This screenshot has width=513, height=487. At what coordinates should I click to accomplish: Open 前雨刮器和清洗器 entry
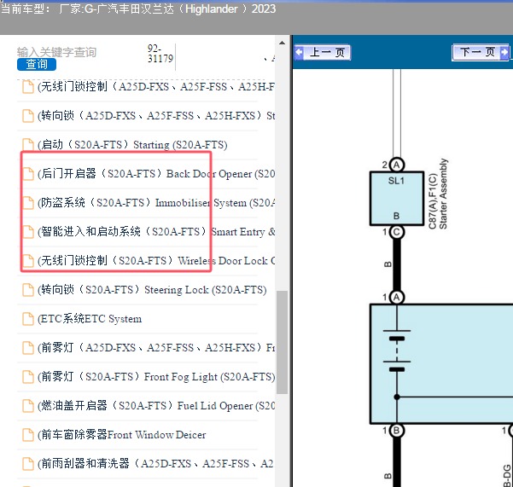coord(155,464)
